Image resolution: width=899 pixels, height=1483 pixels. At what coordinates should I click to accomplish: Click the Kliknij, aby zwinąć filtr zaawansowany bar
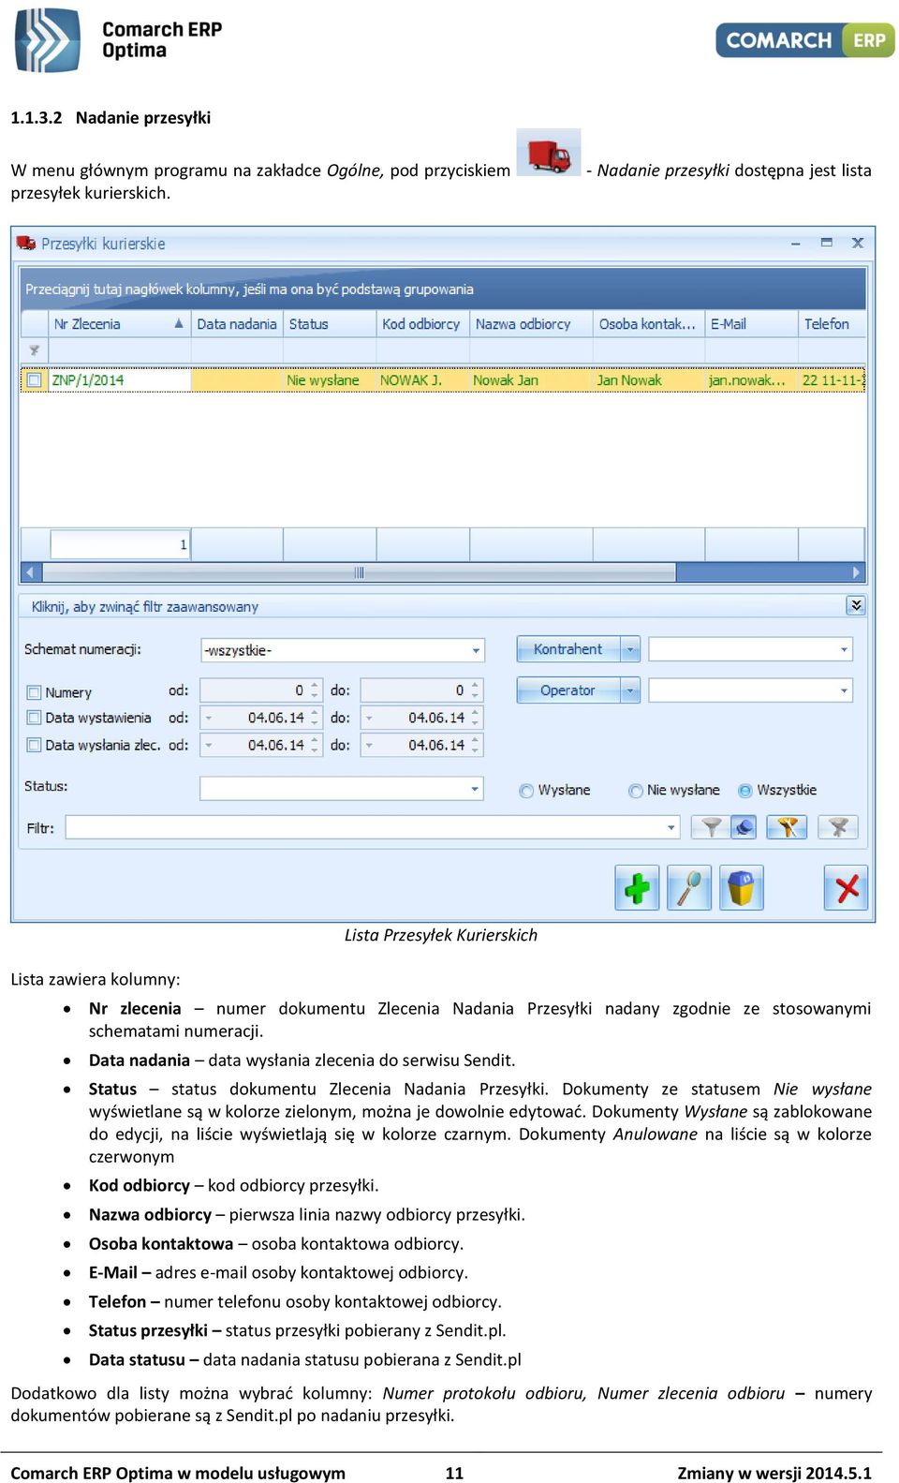coord(442,606)
